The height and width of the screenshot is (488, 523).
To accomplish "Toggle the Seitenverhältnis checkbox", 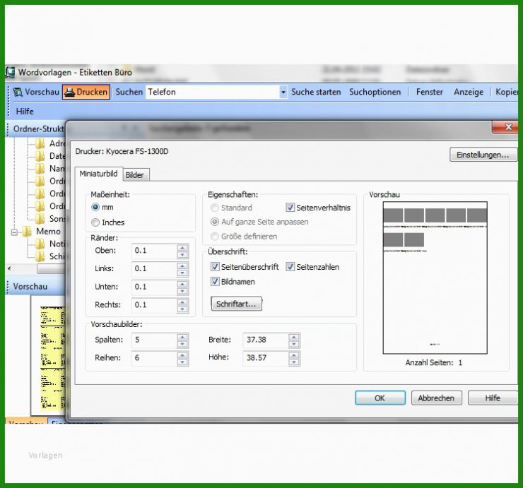I will (x=290, y=208).
